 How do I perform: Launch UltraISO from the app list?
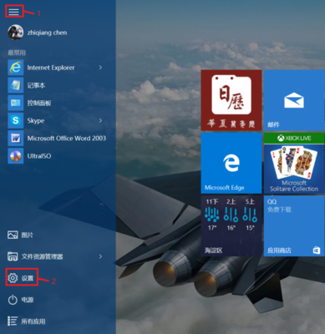[x=16, y=156]
